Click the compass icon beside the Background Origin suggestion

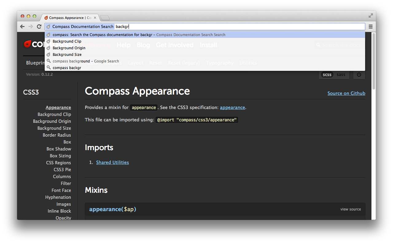point(48,48)
